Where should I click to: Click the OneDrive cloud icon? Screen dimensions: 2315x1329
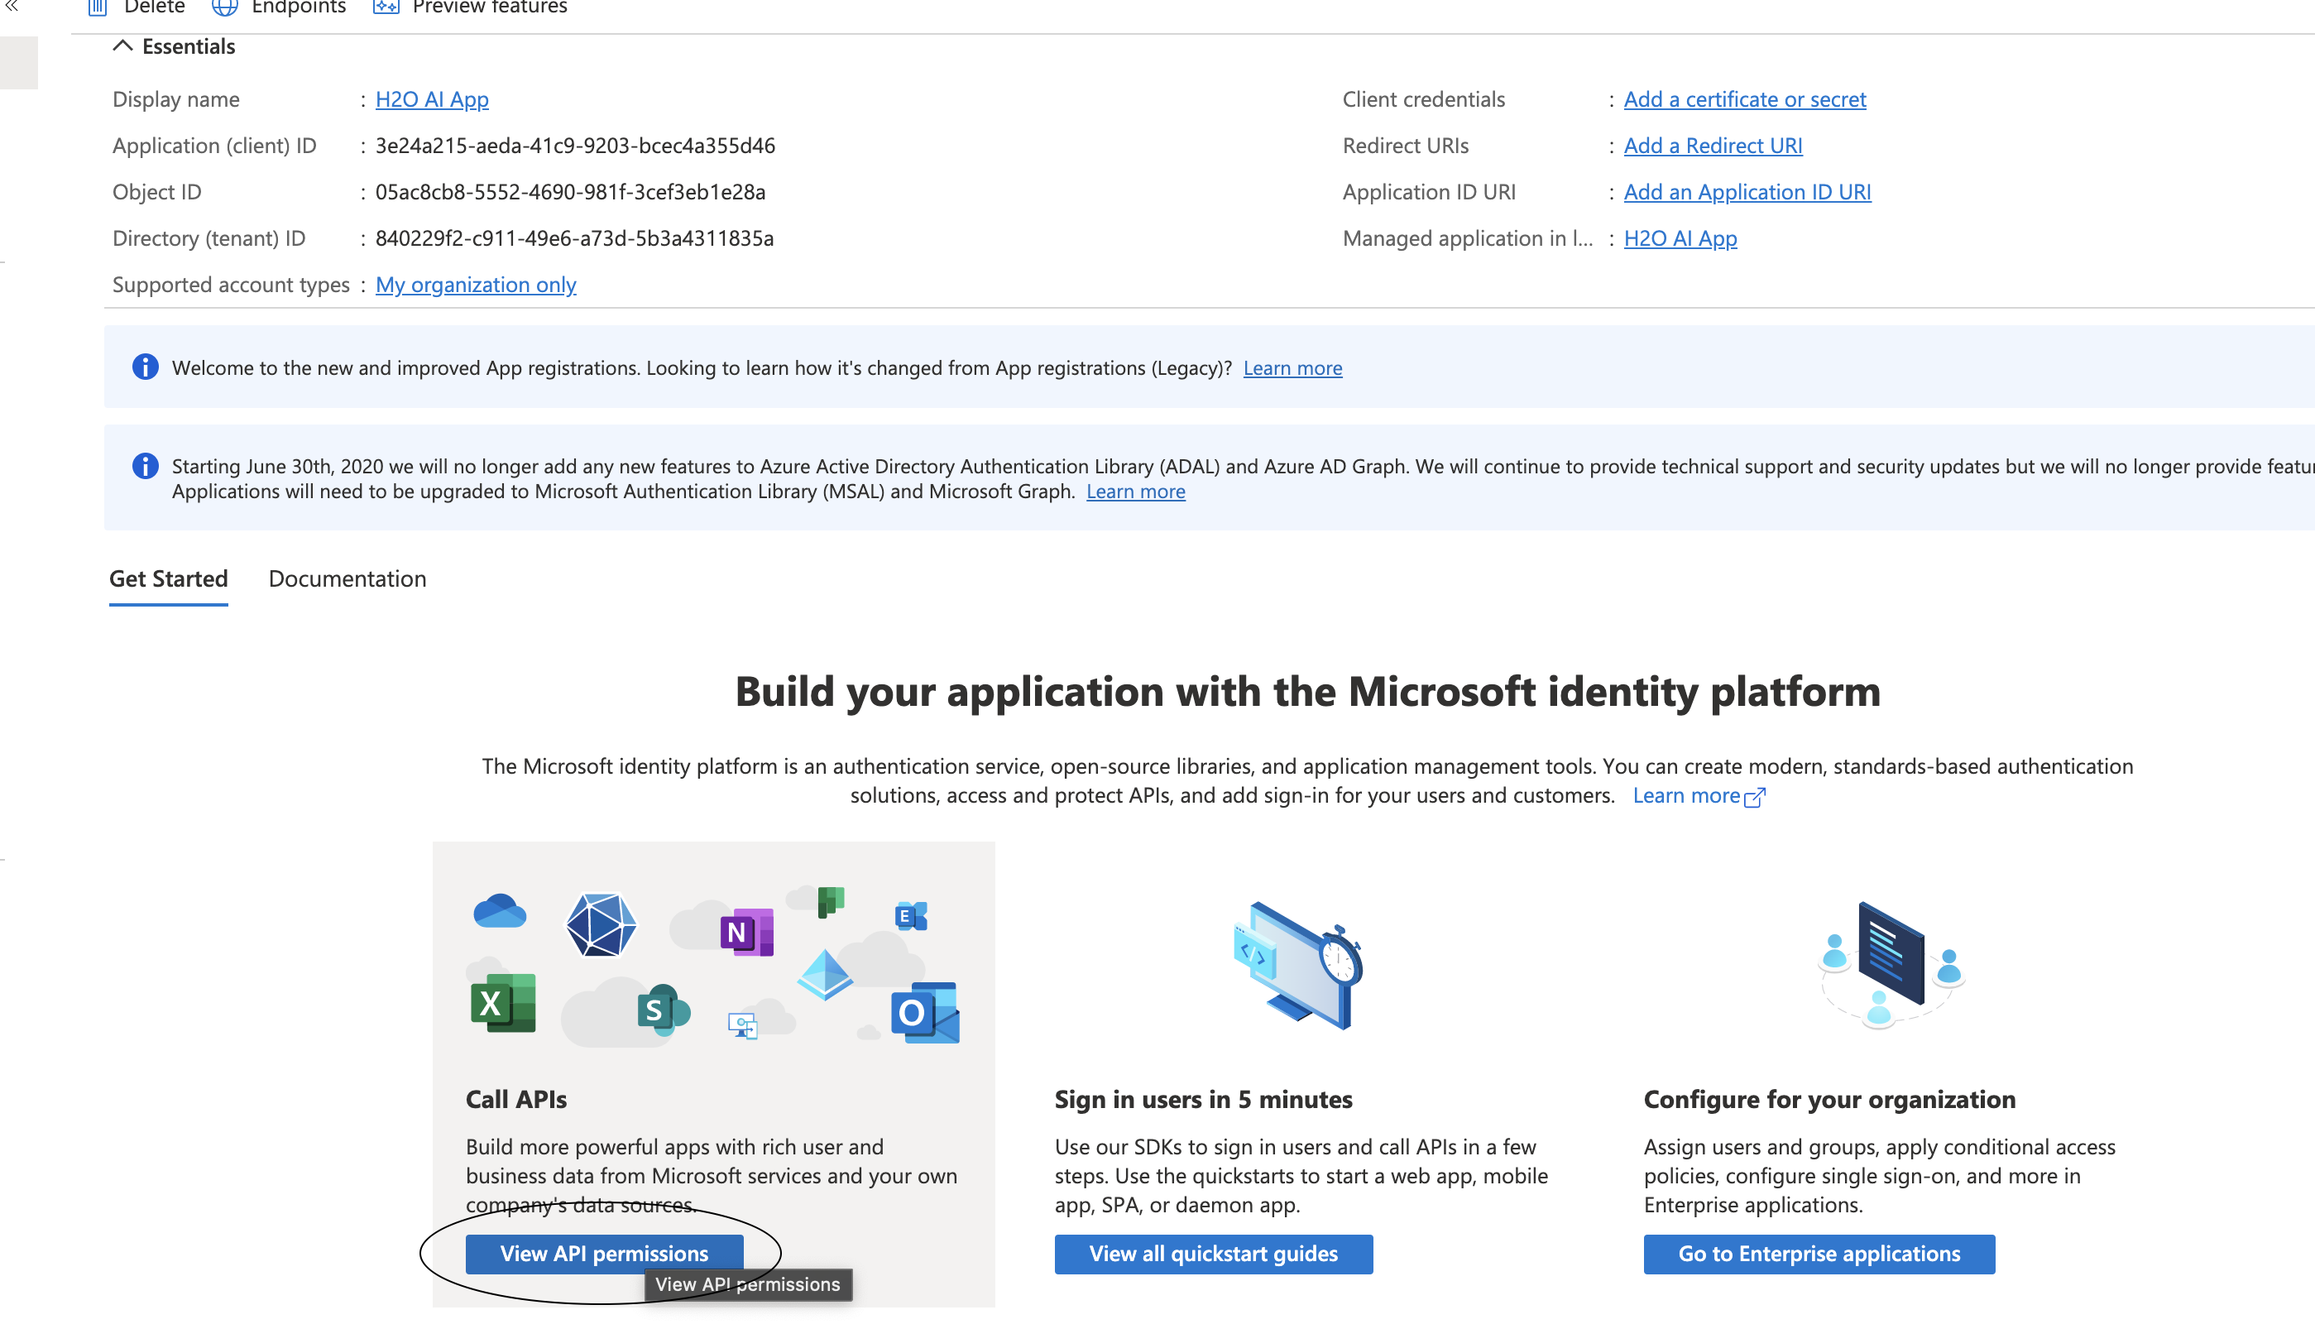(x=500, y=911)
